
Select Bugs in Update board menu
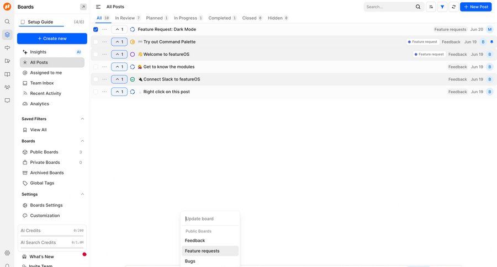point(210,261)
